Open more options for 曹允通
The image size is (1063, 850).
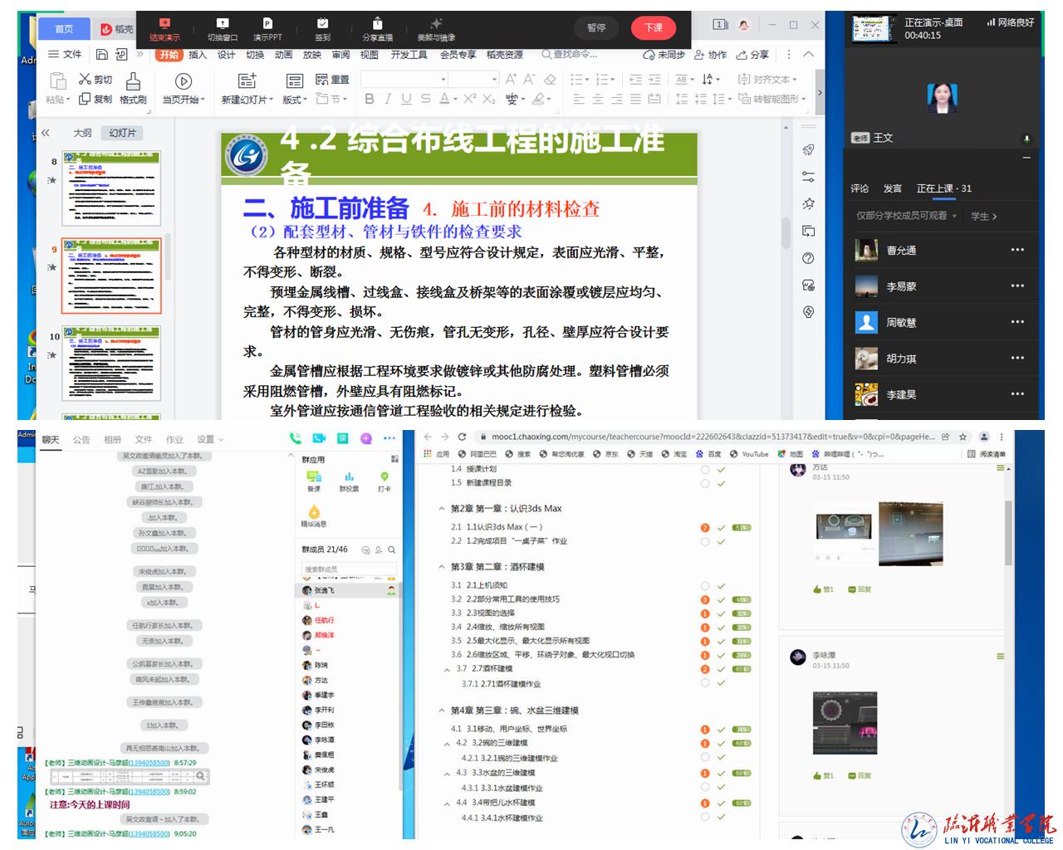[1017, 250]
